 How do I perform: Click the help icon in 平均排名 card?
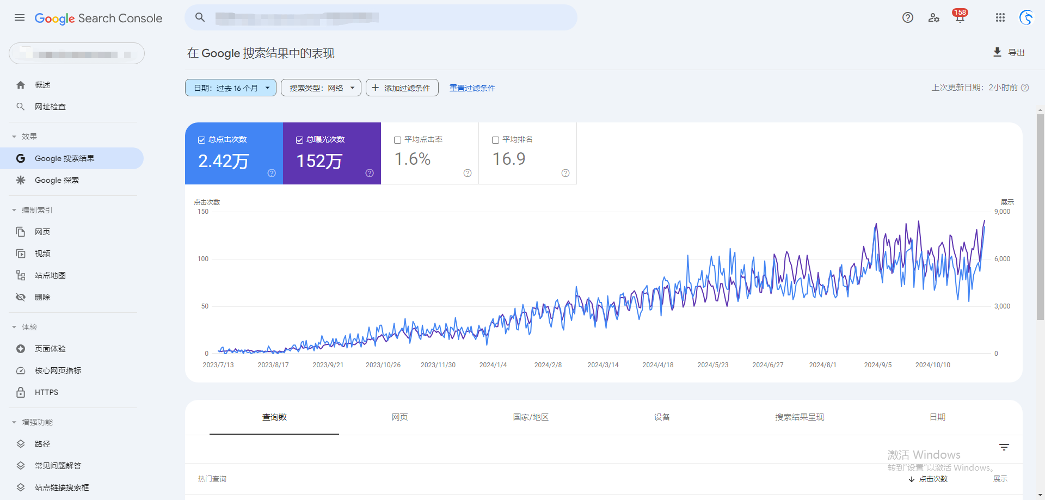tap(565, 173)
